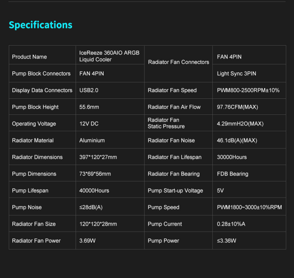Click the Light Sync 3PIN value
The image size is (294, 278).
(236, 74)
